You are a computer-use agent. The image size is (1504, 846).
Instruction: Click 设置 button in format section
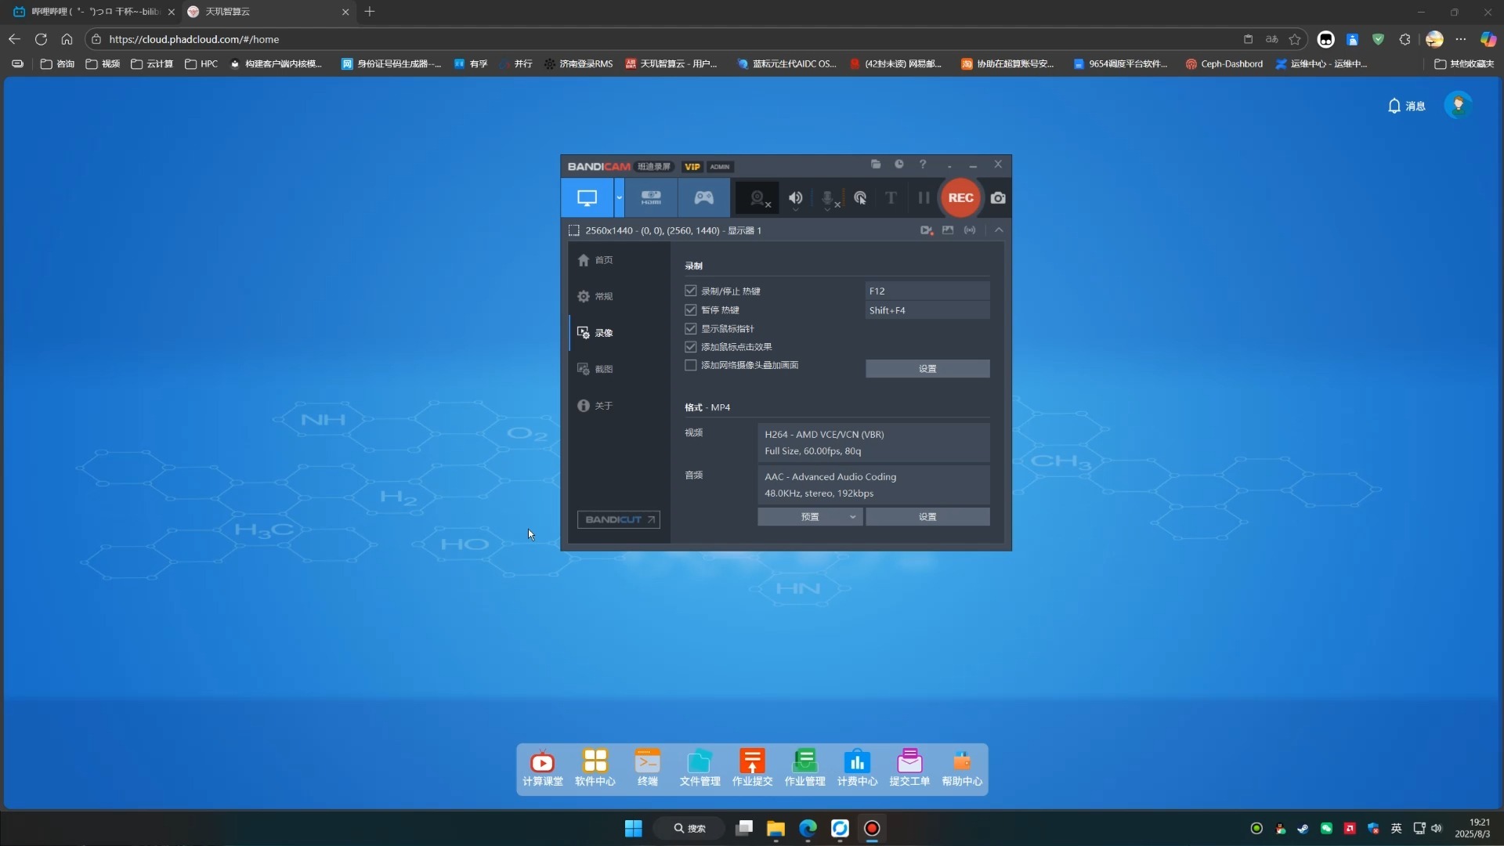(927, 517)
